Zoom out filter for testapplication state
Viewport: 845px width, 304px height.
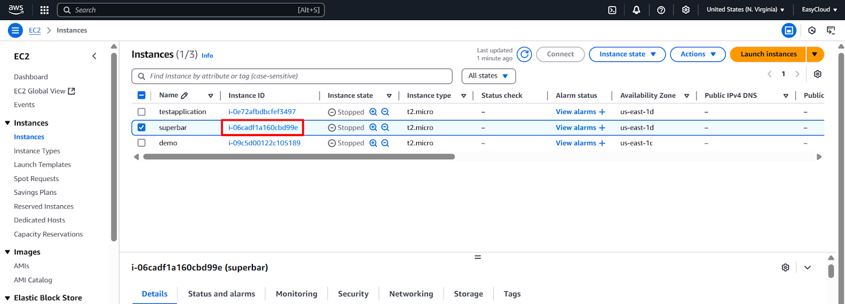385,112
